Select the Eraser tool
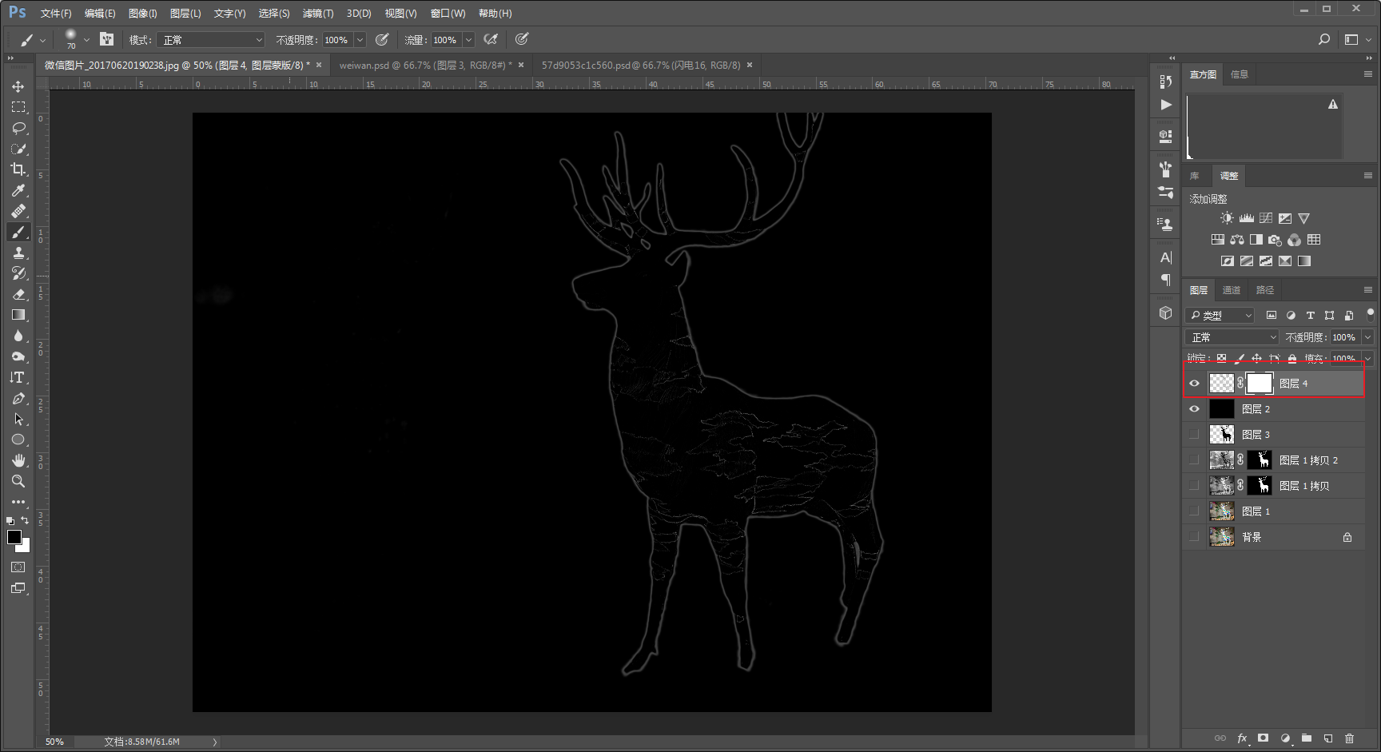The width and height of the screenshot is (1381, 752). click(18, 294)
